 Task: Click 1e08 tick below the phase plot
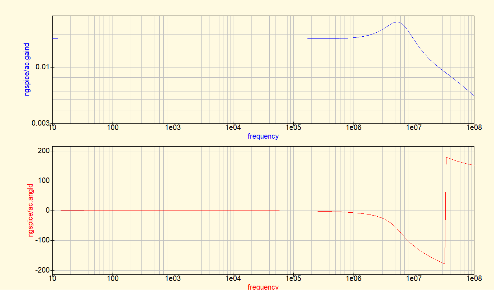(x=474, y=278)
